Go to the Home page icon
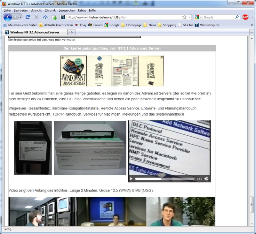The width and height of the screenshot is (256, 234). 45,17
